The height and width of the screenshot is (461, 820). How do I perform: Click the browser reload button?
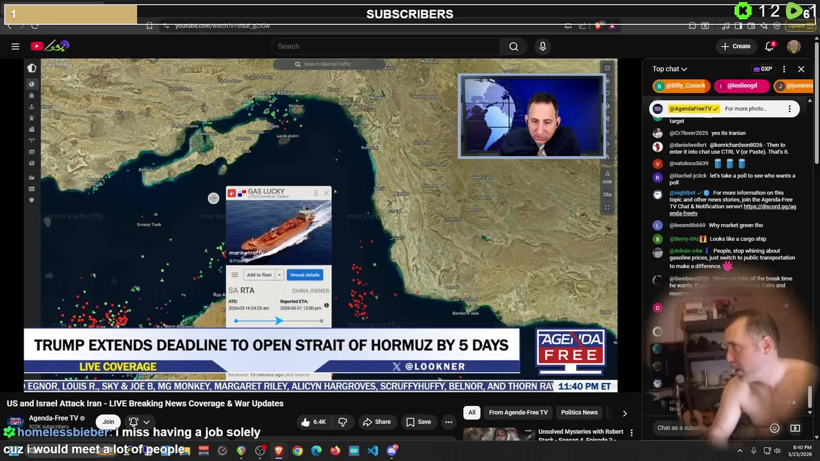[x=35, y=26]
